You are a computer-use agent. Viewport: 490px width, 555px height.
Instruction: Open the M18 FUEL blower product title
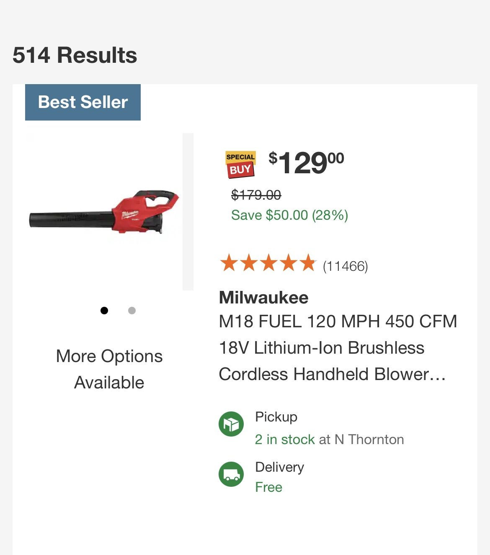(x=338, y=348)
